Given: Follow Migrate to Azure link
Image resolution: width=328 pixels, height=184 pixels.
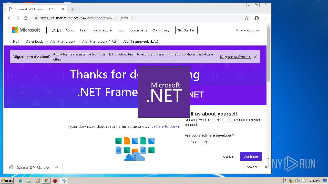Looking at the screenshot, I should point(235,57).
